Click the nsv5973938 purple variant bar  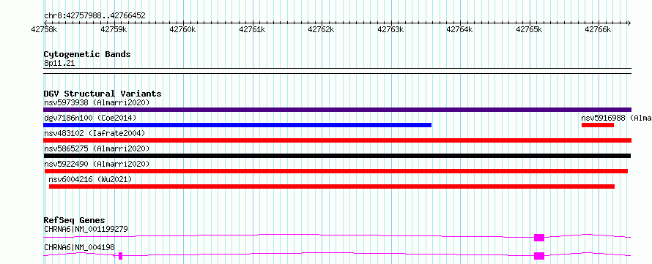(337, 110)
